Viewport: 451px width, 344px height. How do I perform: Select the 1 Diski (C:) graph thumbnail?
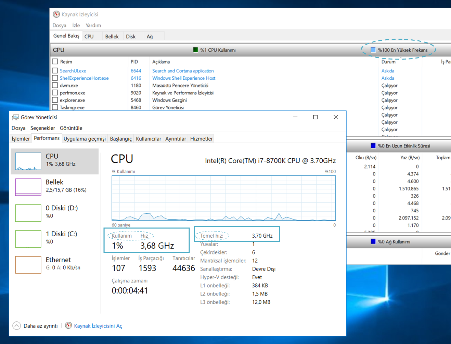coord(28,239)
